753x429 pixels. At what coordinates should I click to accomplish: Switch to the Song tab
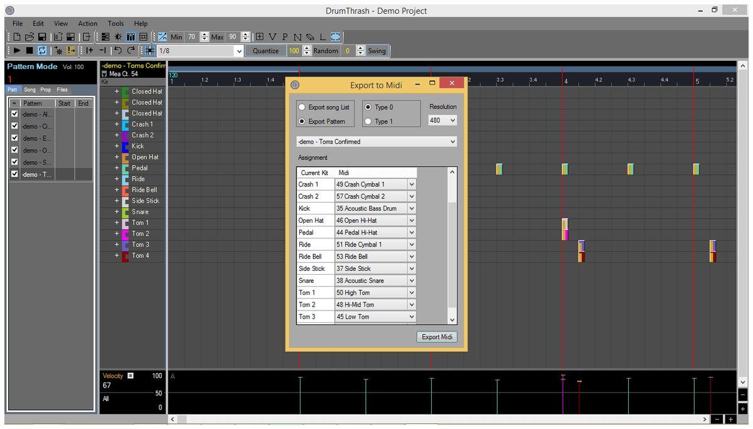pyautogui.click(x=29, y=90)
